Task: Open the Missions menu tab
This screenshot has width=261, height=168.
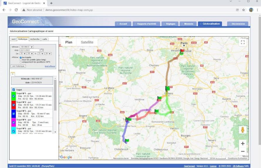Action: pos(188,24)
